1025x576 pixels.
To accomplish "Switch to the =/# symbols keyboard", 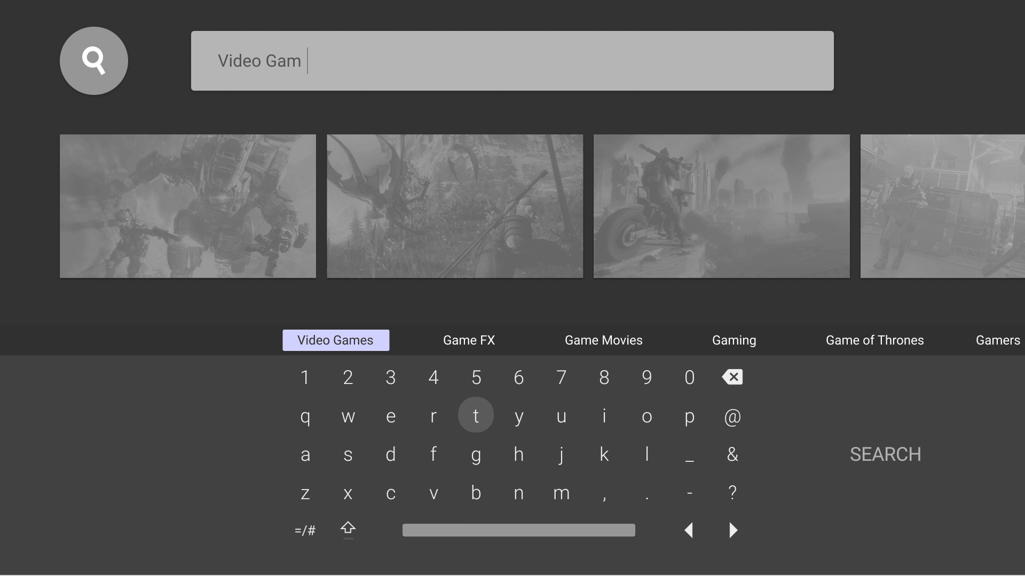I will click(x=305, y=531).
